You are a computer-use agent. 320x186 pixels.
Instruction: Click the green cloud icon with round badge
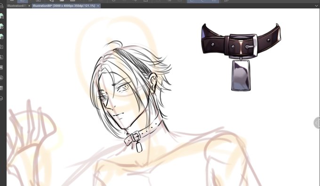1,37
